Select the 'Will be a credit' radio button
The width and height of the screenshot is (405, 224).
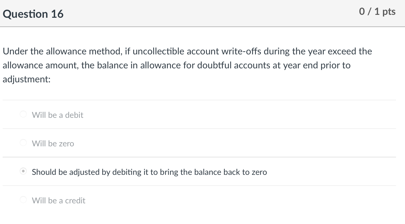[x=23, y=200]
